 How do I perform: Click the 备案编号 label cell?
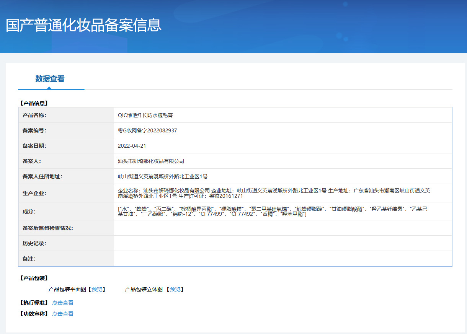click(x=66, y=130)
